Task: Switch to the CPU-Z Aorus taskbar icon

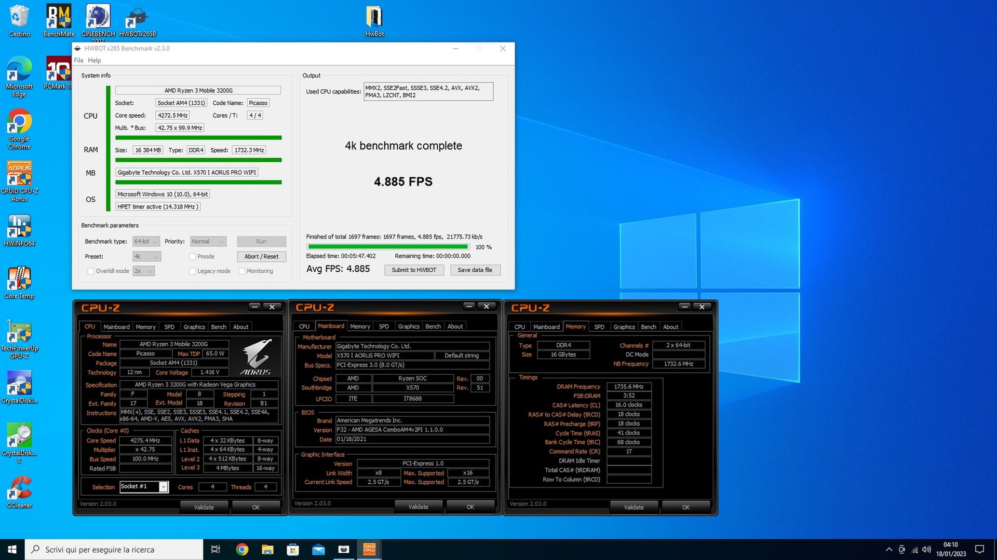Action: (369, 550)
